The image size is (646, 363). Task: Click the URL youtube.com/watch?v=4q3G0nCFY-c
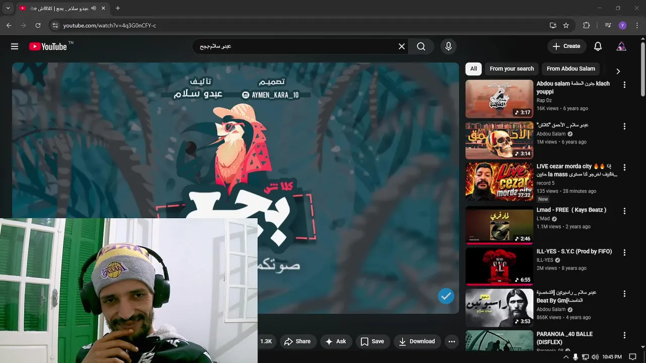110,25
